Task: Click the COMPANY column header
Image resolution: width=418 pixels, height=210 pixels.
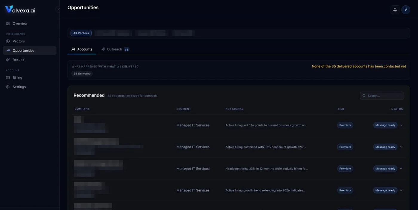Action: (x=82, y=109)
